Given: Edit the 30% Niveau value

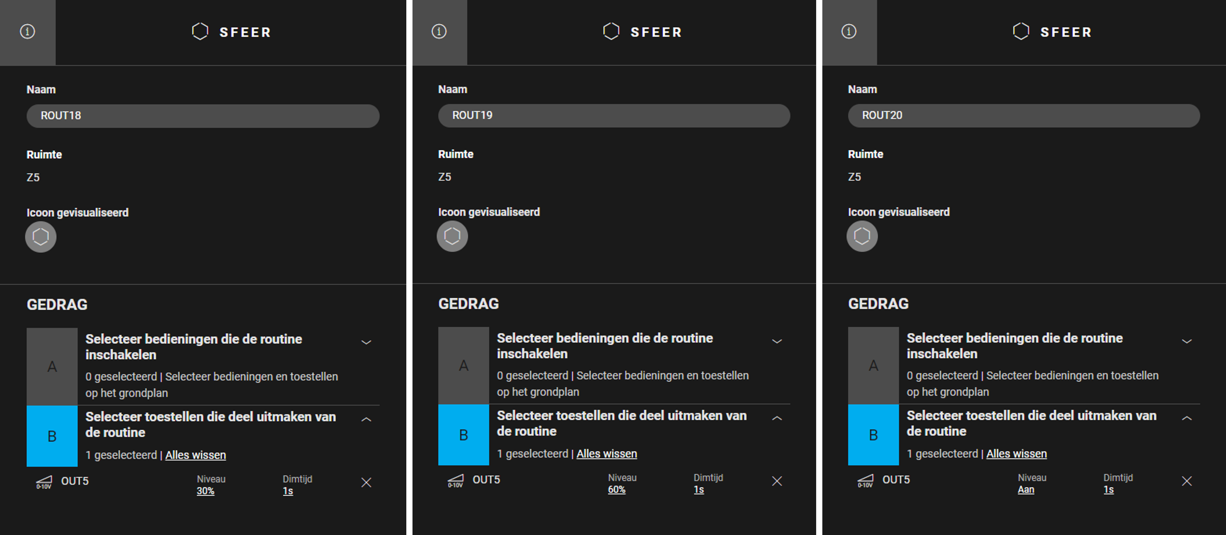Looking at the screenshot, I should pos(206,491).
